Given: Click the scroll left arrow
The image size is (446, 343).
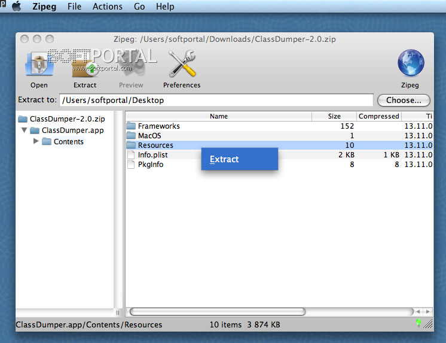Looking at the screenshot, I should tap(418, 311).
